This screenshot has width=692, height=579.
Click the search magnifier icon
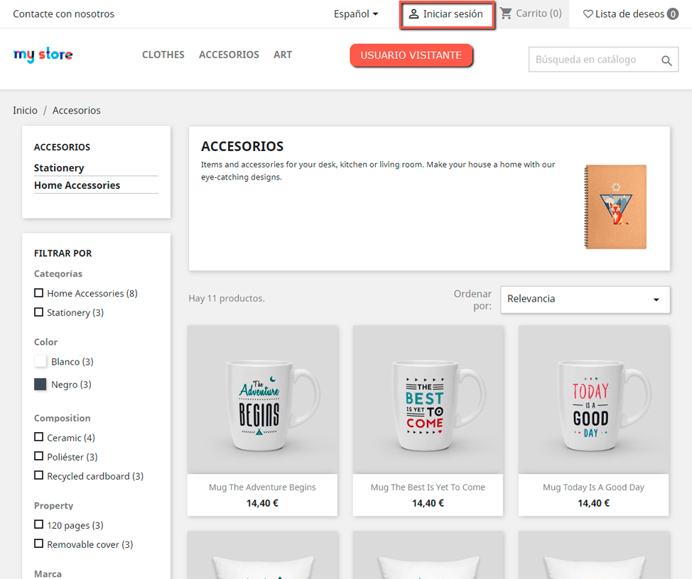[x=666, y=61]
